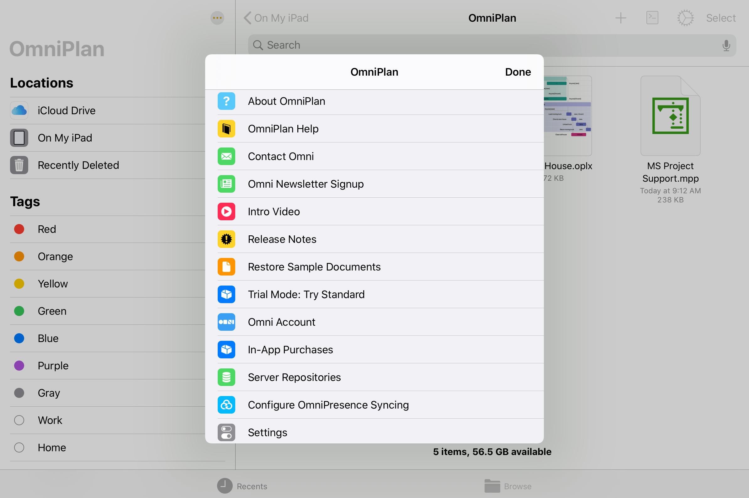Tap the OmniPresence Syncing cloud icon

(226, 405)
